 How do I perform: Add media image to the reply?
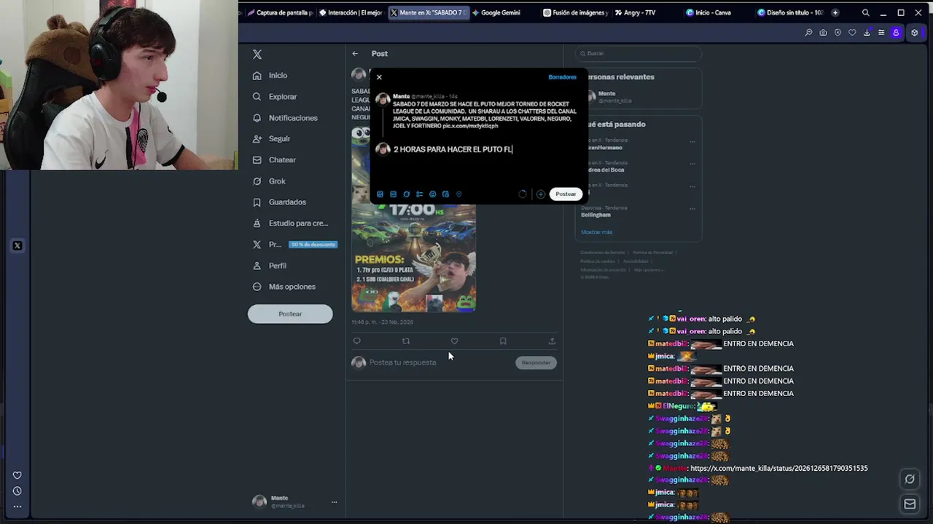coord(380,194)
